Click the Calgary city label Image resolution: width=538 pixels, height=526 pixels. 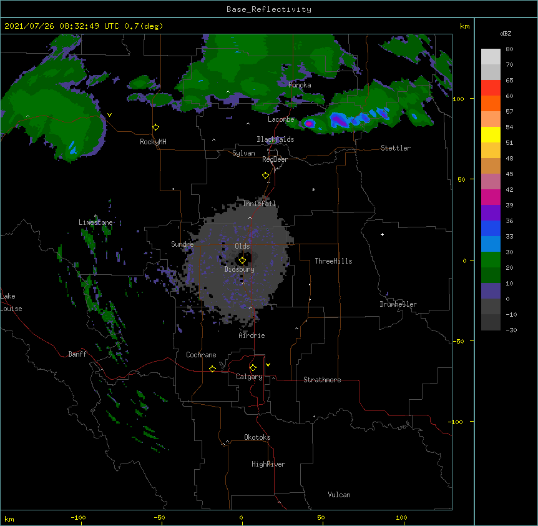click(249, 377)
